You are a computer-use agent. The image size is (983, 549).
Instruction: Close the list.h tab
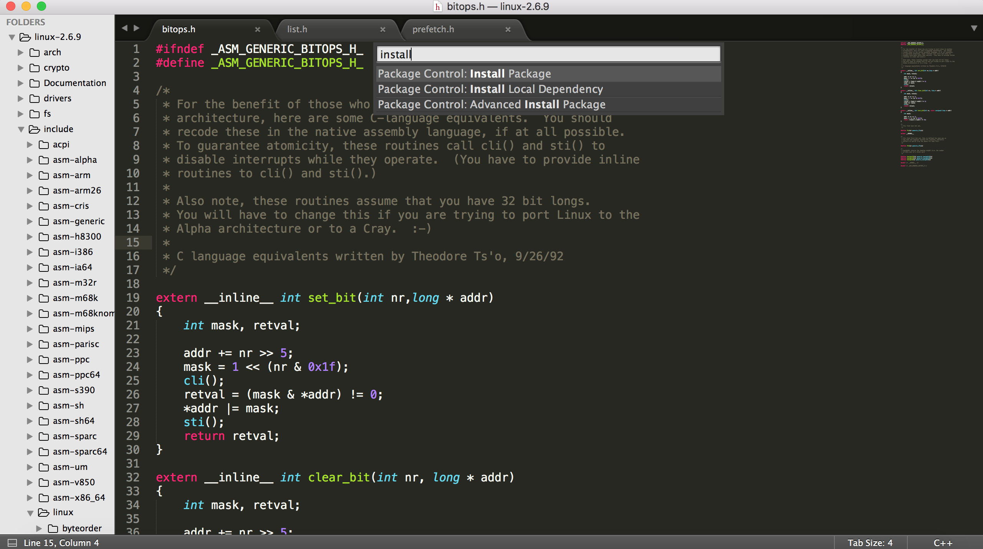[x=382, y=30]
